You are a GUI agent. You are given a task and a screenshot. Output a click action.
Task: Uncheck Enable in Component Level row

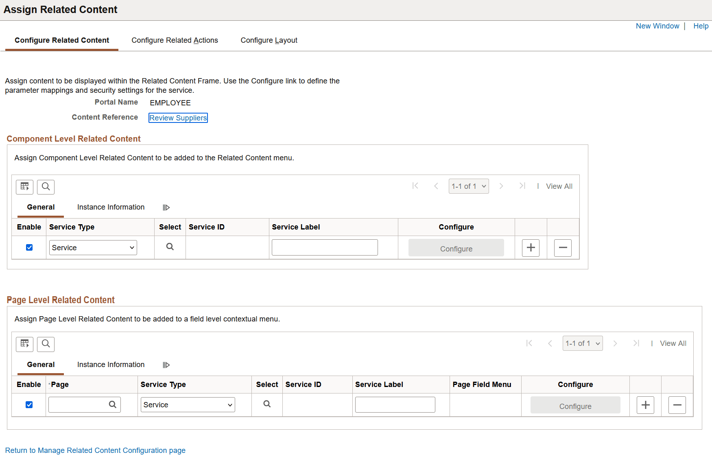[x=29, y=247]
